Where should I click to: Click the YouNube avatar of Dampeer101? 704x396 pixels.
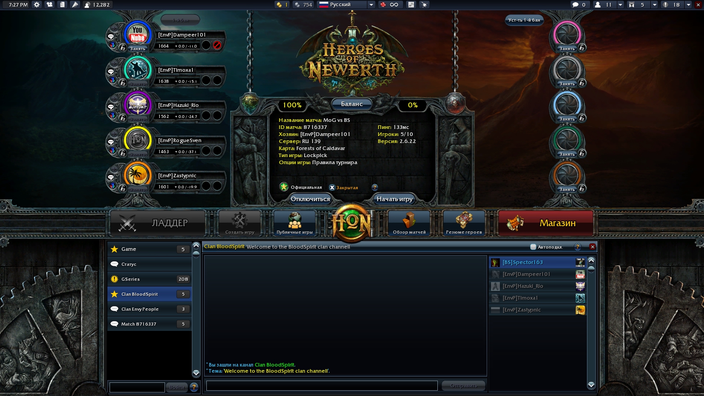coord(138,34)
